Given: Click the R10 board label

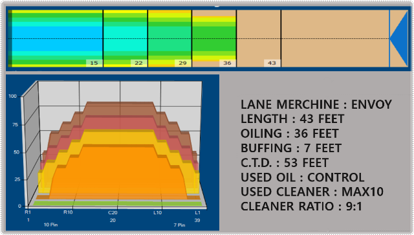Looking at the screenshot, I should point(68,212).
